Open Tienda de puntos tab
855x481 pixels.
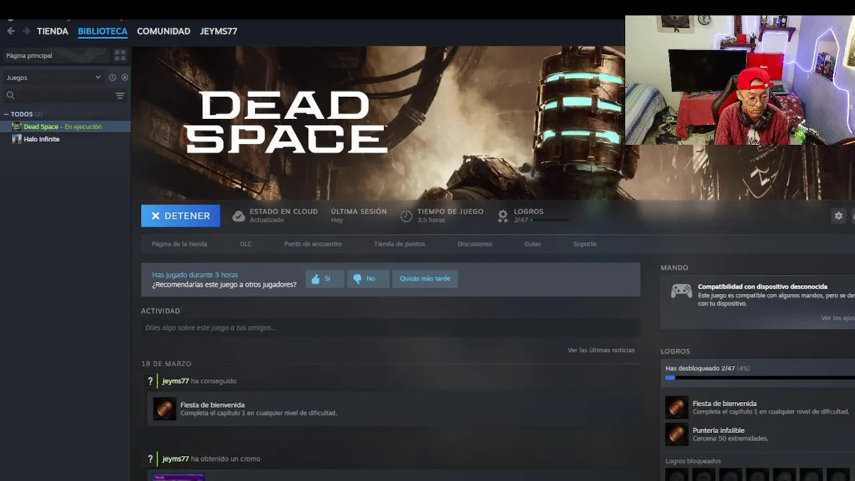coord(399,244)
